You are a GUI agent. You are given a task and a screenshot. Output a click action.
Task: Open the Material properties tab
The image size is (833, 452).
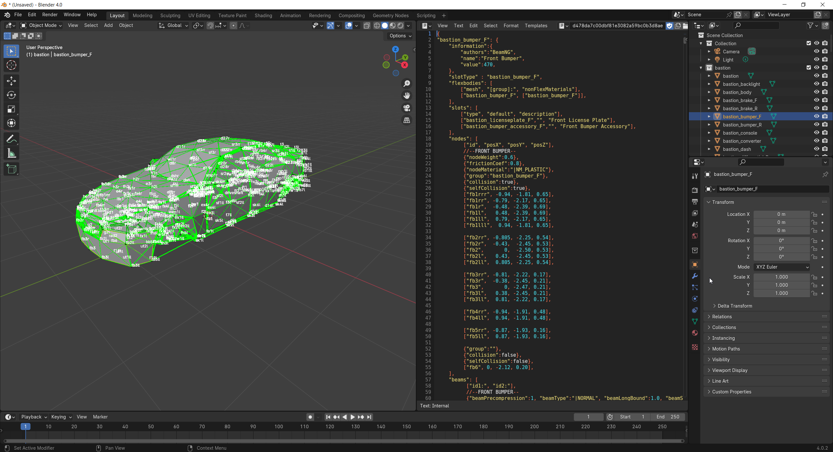[695, 333]
